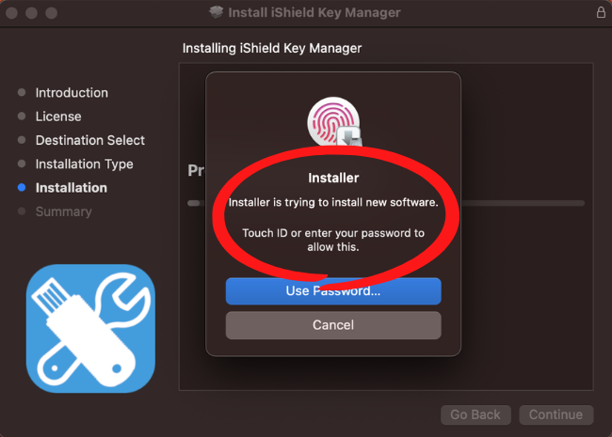Select the Installation Type step

[x=85, y=164]
